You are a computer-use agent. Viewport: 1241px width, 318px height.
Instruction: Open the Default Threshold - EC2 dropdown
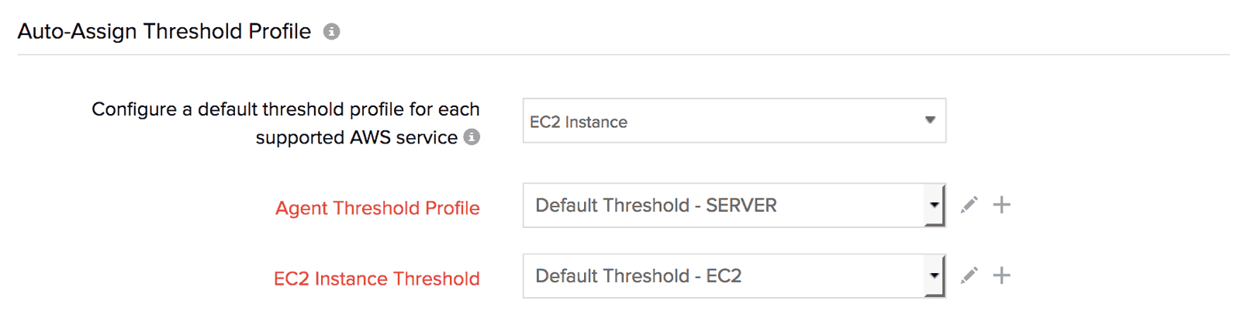pyautogui.click(x=723, y=276)
